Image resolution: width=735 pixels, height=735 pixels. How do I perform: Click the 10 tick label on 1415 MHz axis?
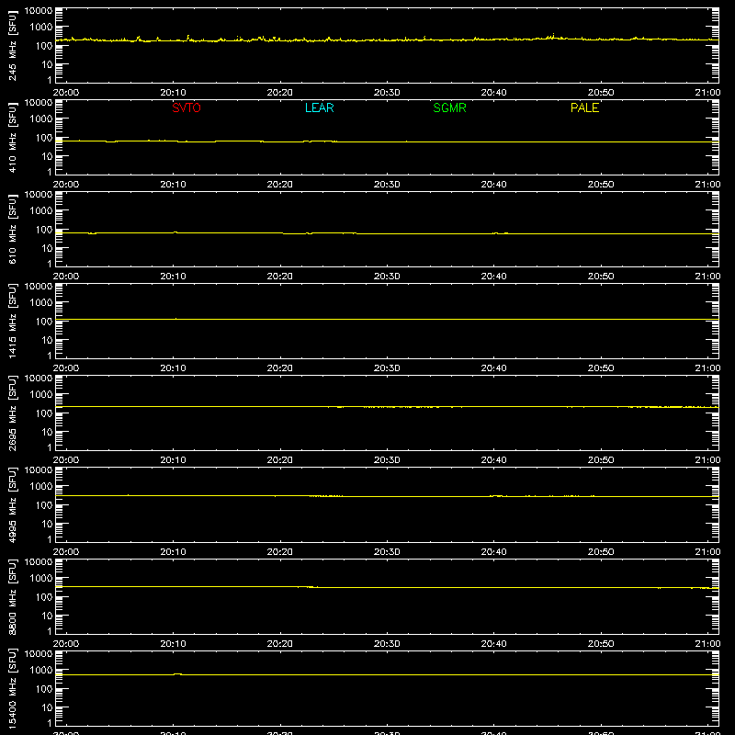pos(47,340)
